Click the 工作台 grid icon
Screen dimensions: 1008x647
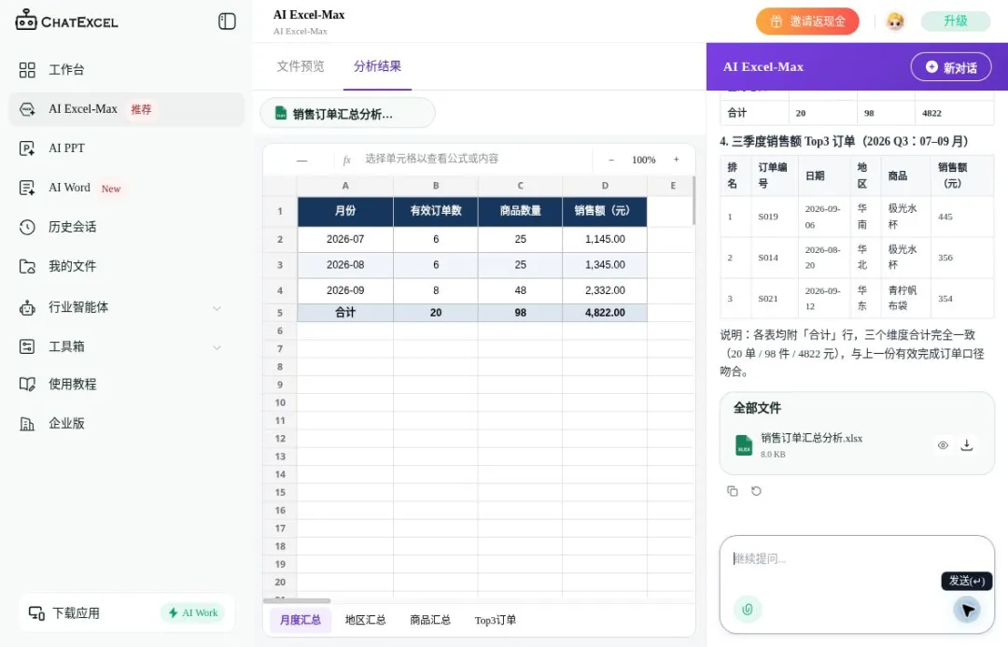point(27,70)
